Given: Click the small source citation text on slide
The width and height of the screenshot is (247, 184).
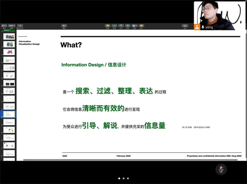Looking at the screenshot, I should click(x=196, y=127).
